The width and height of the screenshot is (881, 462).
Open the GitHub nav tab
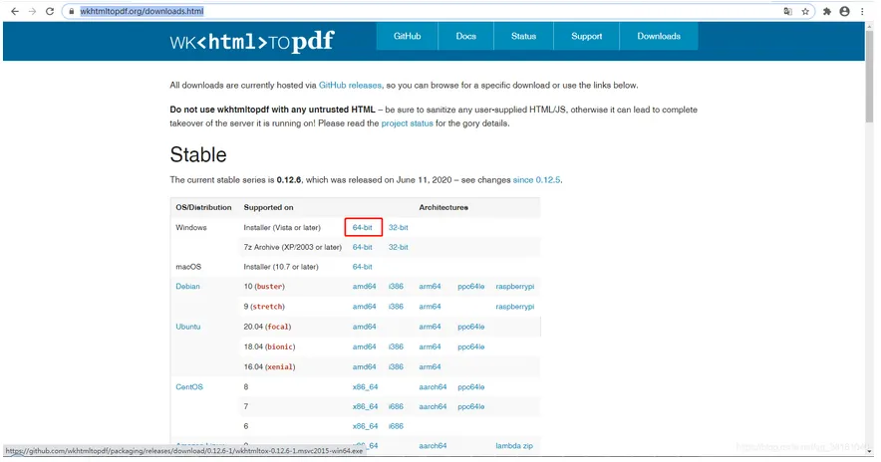[407, 36]
